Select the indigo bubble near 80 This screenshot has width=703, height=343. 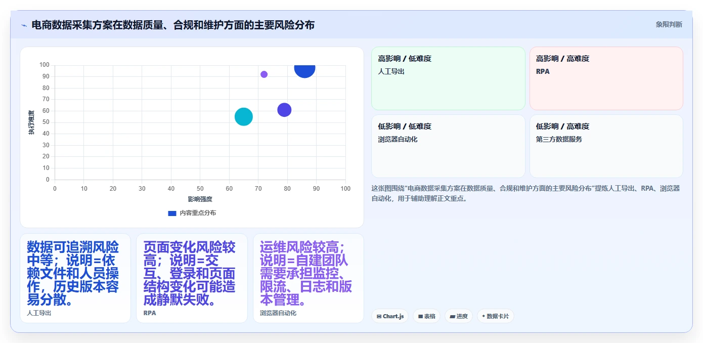pos(284,110)
